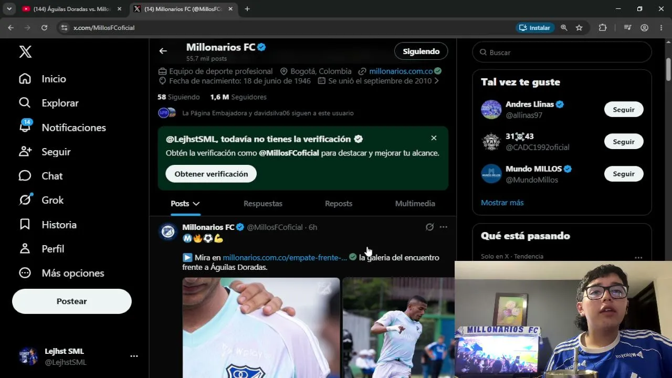Close the Millonarios FC X tab
This screenshot has height=378, width=672.
pyautogui.click(x=230, y=9)
